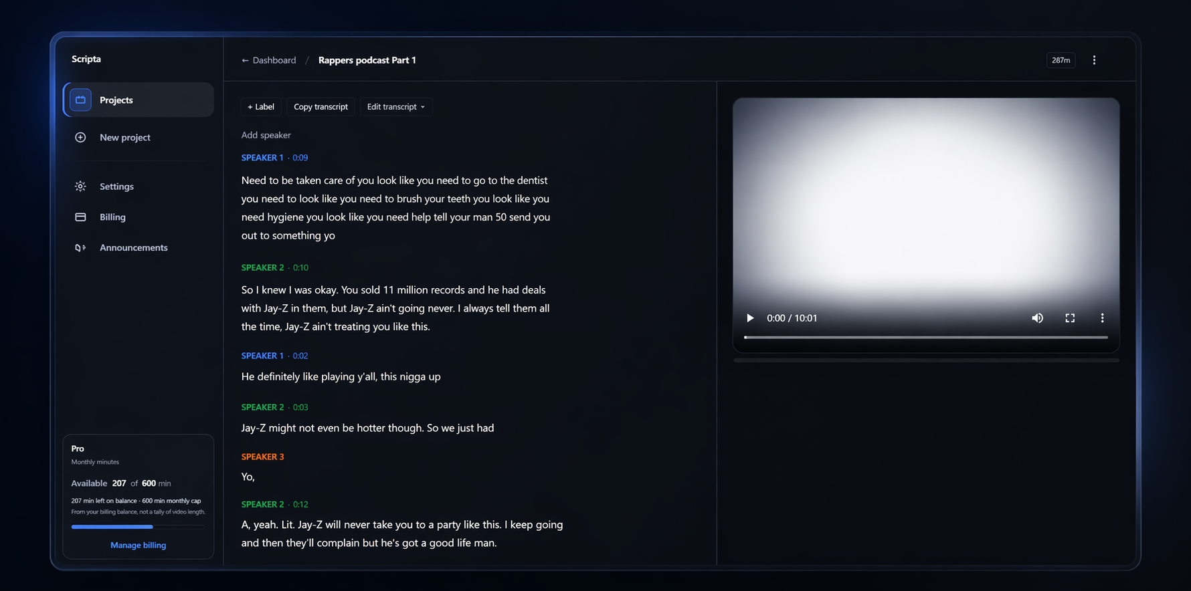Click the text 'Yo,' under SPEAKER 3
The width and height of the screenshot is (1191, 591).
[x=248, y=477]
